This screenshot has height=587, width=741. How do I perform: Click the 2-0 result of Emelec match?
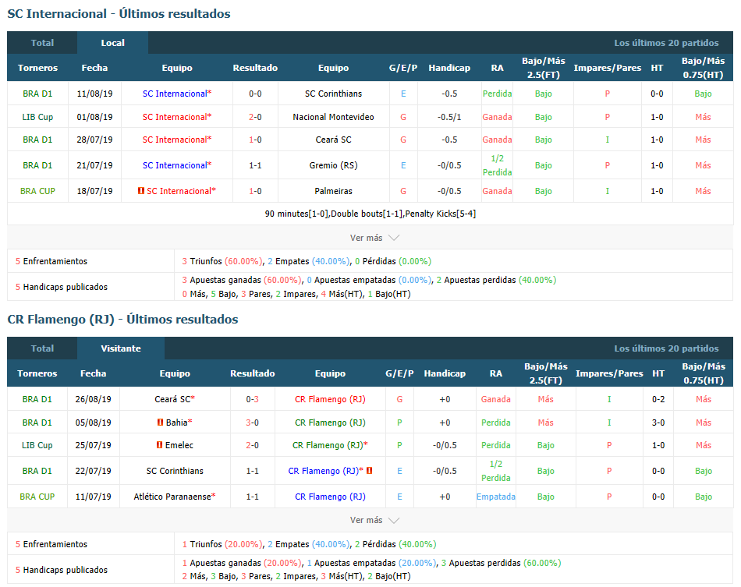(x=253, y=445)
